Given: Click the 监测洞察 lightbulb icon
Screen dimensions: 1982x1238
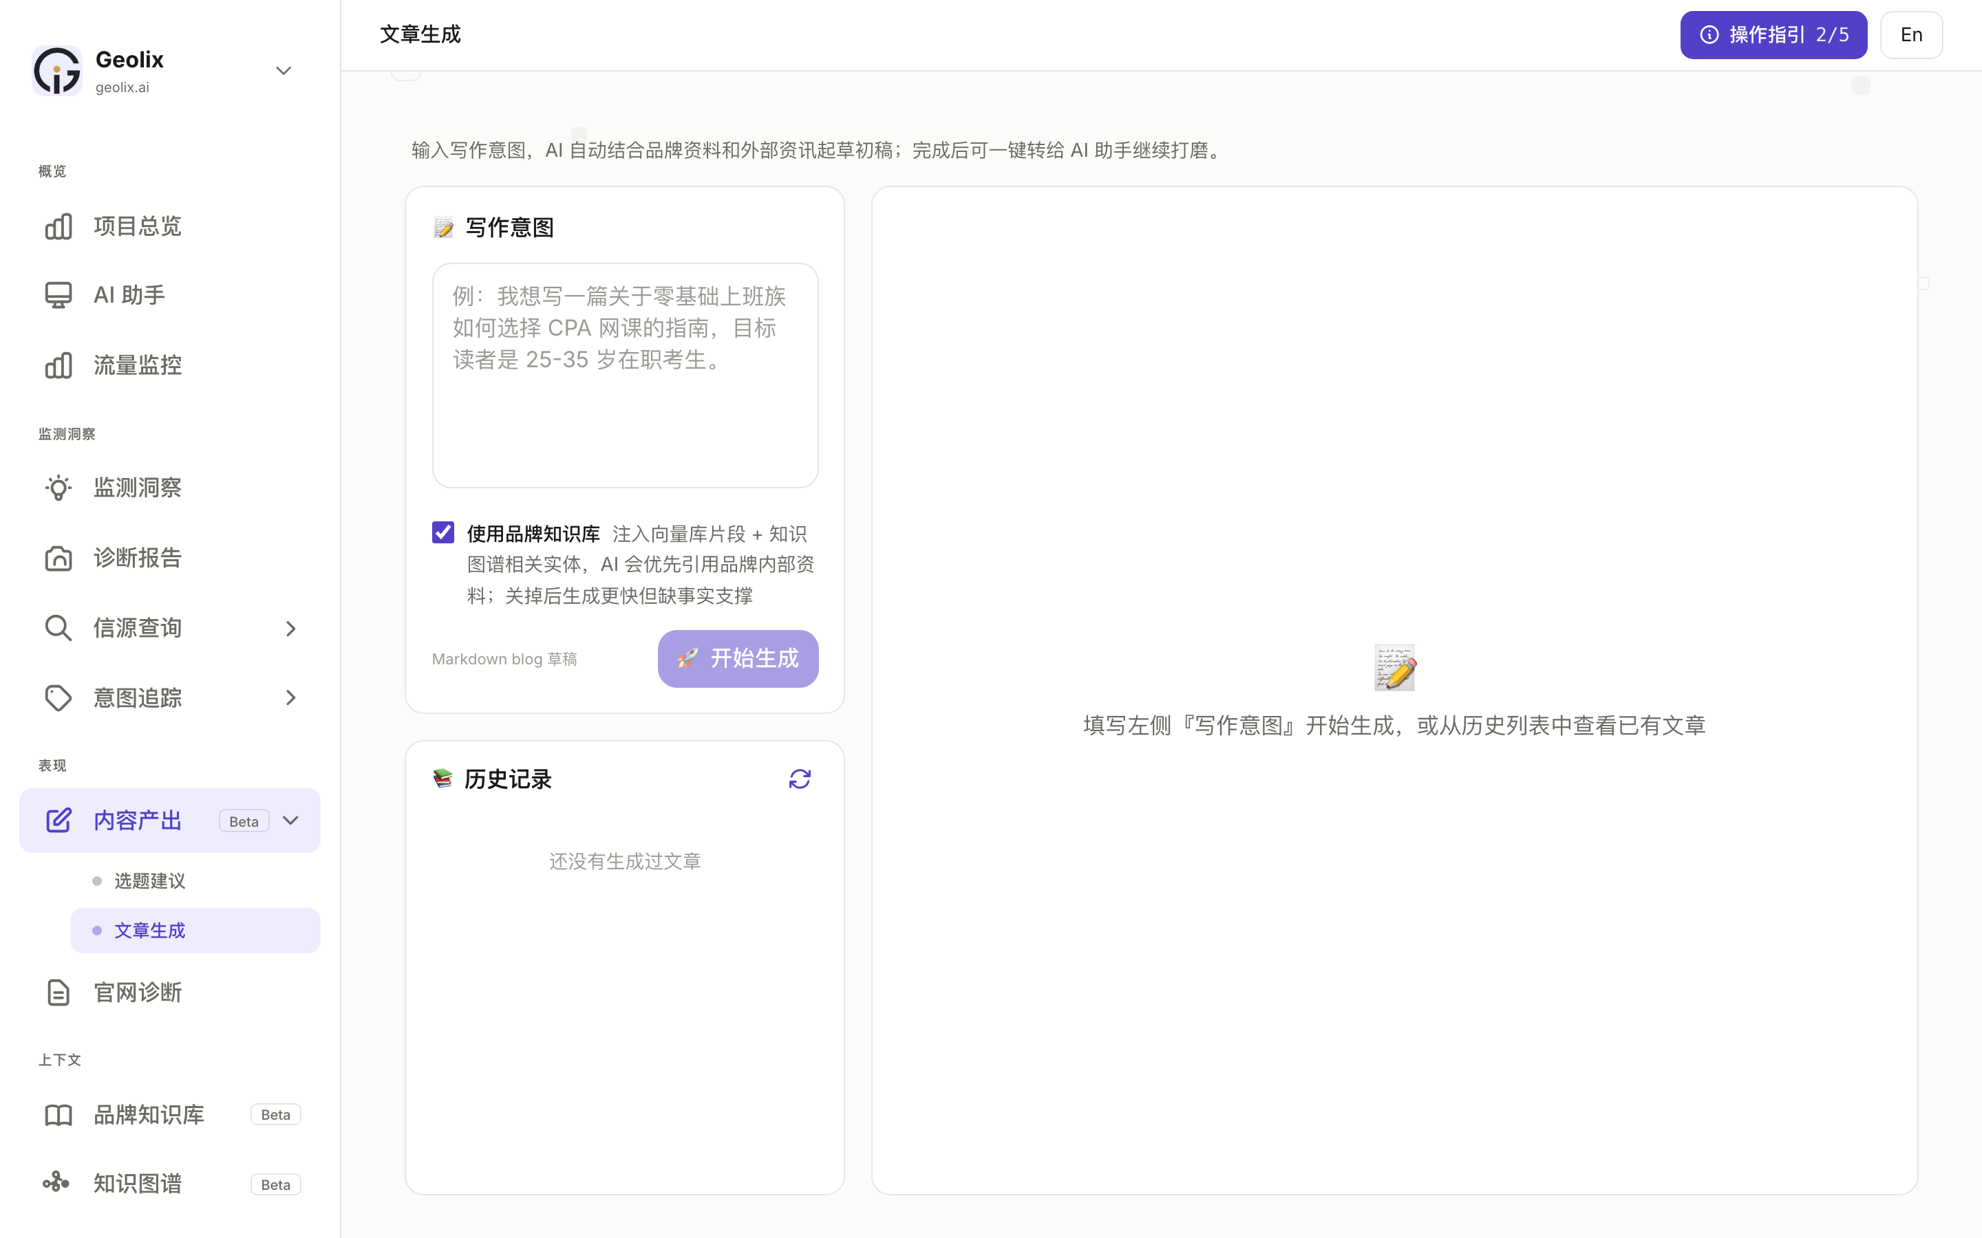Looking at the screenshot, I should [58, 488].
